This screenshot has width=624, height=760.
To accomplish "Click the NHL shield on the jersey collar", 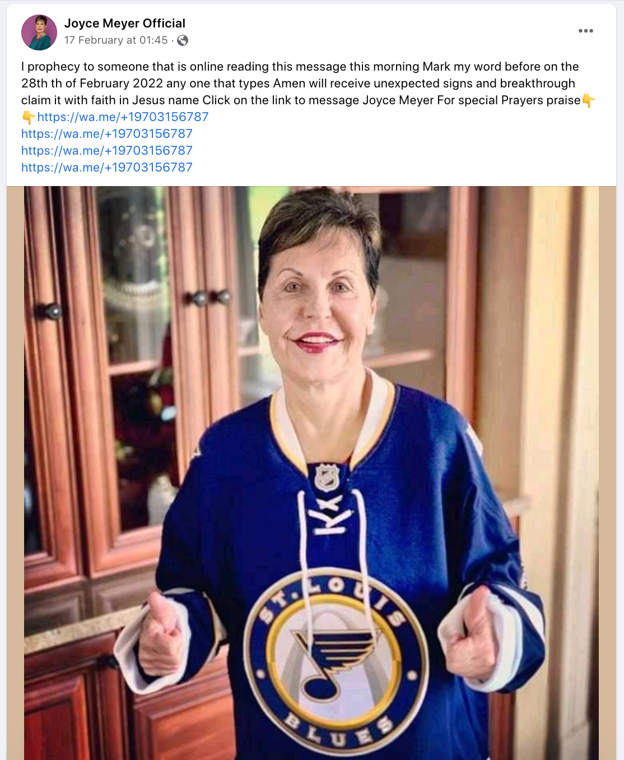I will (x=327, y=478).
